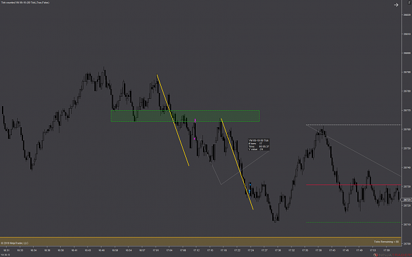Select the green dashed horizontal line near 26710
Image resolution: width=412 pixels, height=257 pixels.
pyautogui.click(x=353, y=222)
